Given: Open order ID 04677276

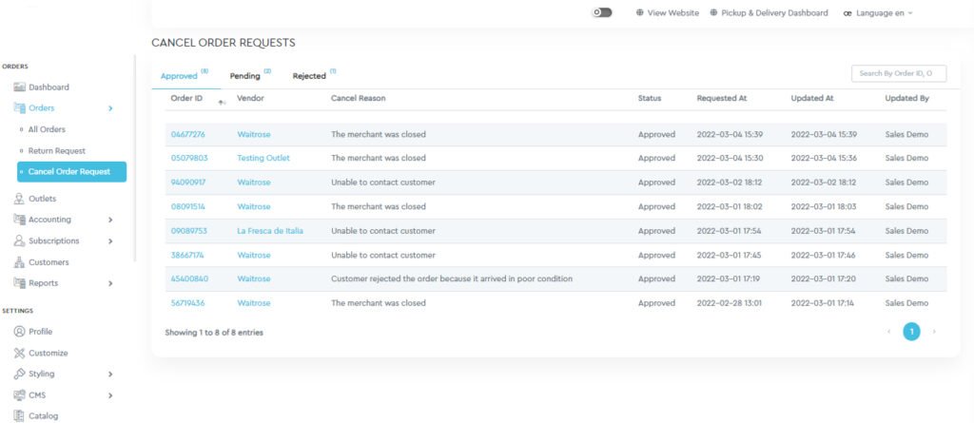Looking at the screenshot, I should (x=187, y=134).
